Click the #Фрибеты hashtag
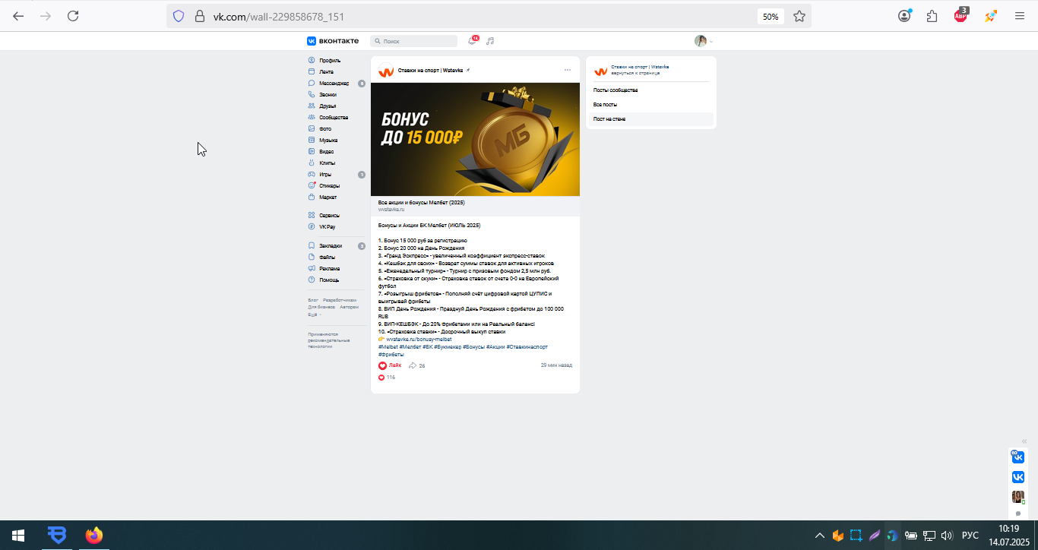Viewport: 1038px width, 550px height. pyautogui.click(x=391, y=354)
